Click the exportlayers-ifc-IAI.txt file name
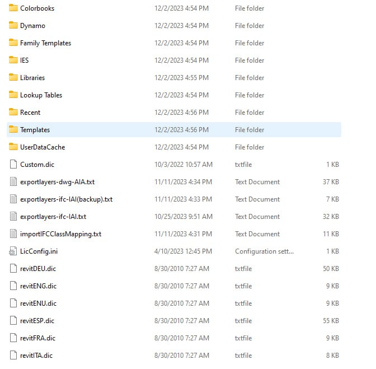Screen dimensions: 376x369 tap(53, 217)
